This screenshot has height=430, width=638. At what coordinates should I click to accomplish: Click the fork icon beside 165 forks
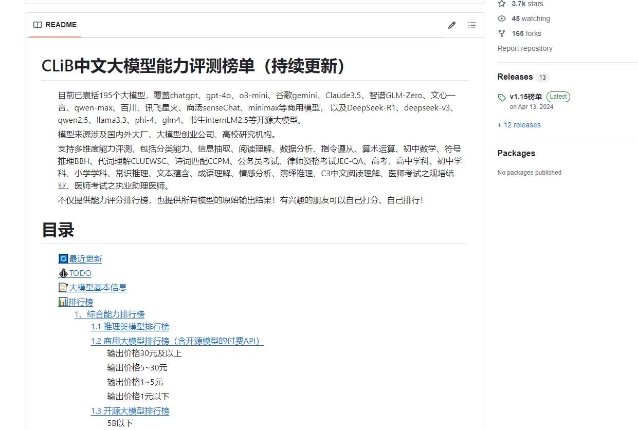[502, 33]
